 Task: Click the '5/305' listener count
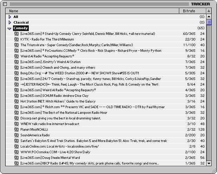click(190, 73)
